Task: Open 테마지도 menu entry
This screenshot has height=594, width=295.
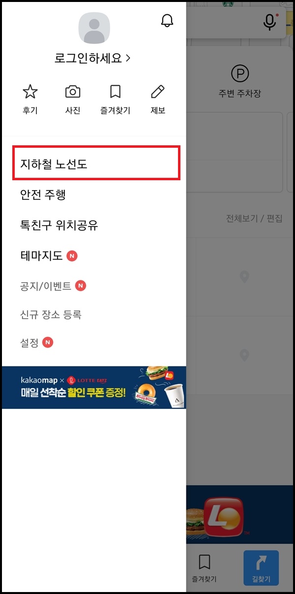Action: 41,256
